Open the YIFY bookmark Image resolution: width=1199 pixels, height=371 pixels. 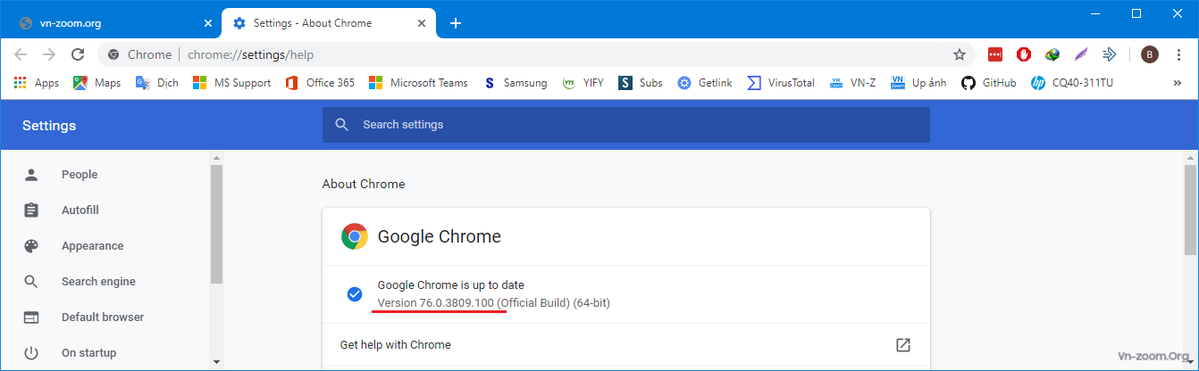click(x=583, y=83)
